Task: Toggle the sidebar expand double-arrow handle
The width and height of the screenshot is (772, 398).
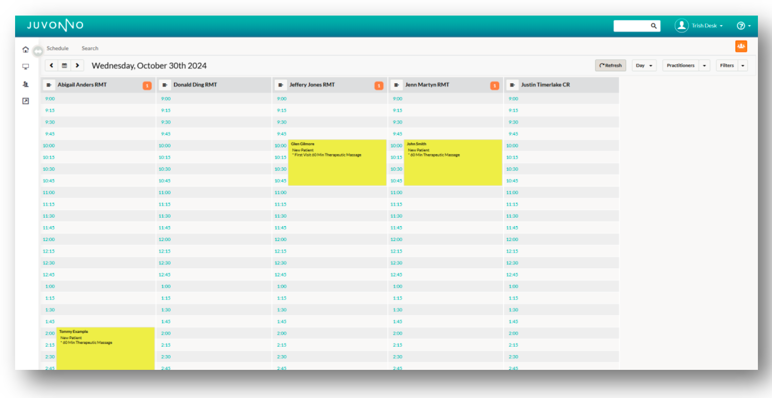Action: point(38,51)
